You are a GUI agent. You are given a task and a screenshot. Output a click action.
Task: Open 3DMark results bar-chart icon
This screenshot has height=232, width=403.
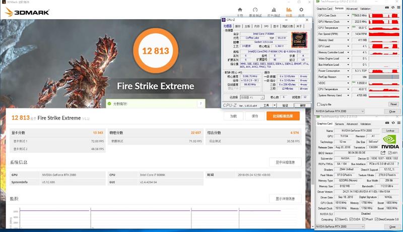(289, 10)
